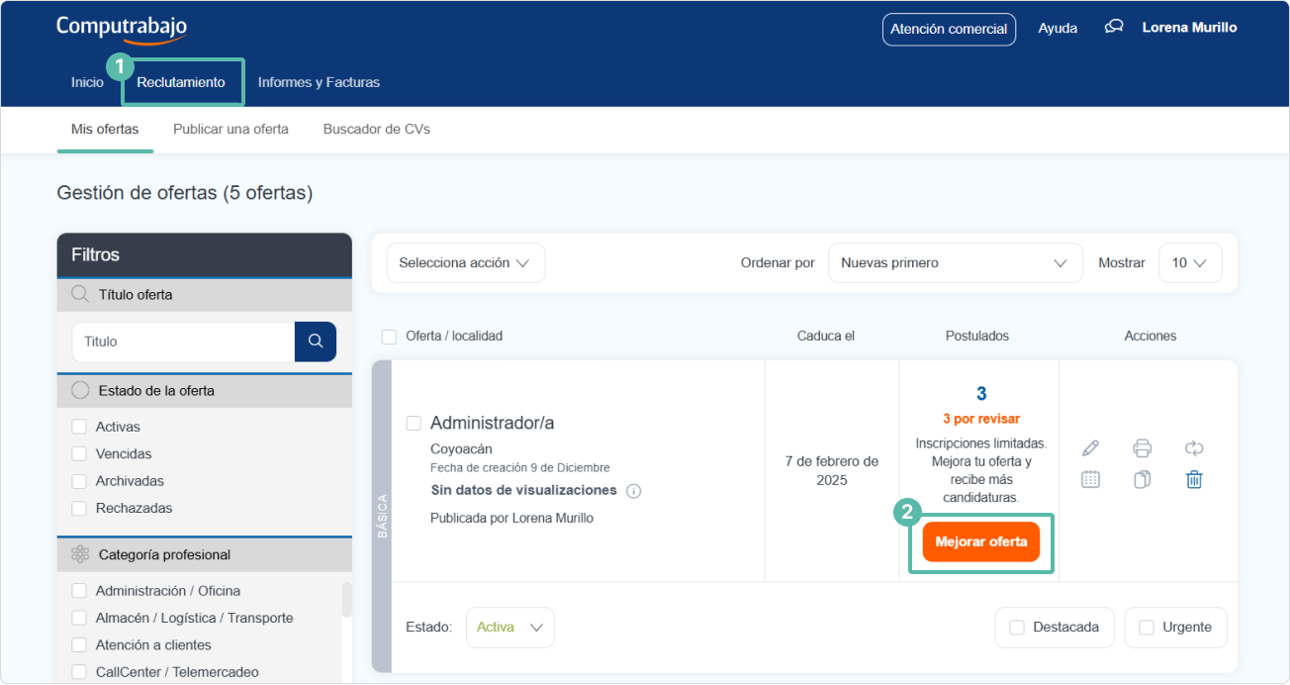Enable the Destacada checkbox
Screen dimensions: 1290x685
[x=1016, y=628]
